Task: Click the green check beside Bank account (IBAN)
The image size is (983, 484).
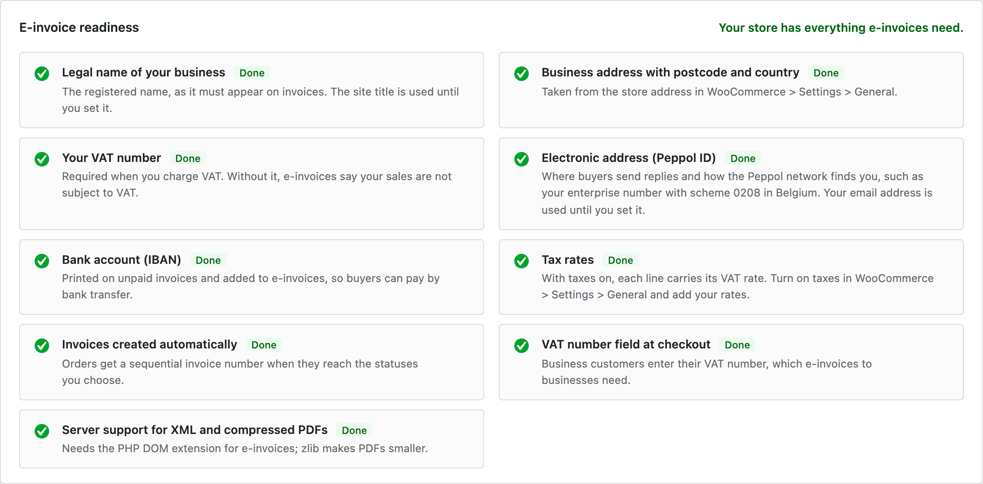Action: click(42, 261)
